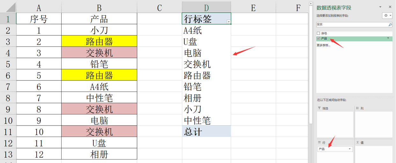Select the 产品 header cell in column B
396x163 pixels.
(99, 19)
